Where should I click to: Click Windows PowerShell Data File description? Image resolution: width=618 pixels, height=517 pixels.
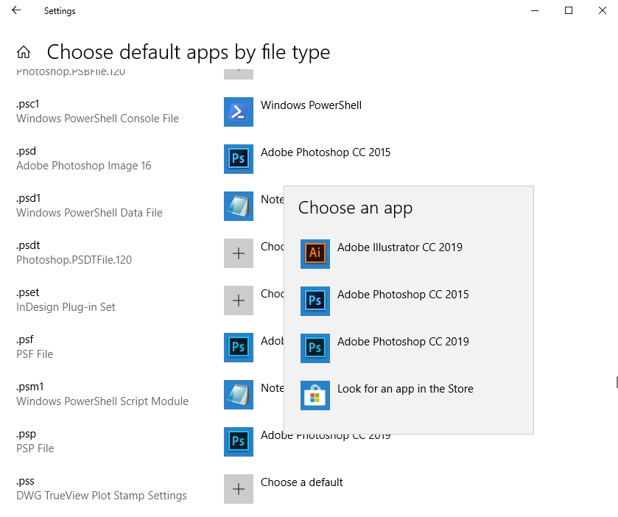point(89,213)
